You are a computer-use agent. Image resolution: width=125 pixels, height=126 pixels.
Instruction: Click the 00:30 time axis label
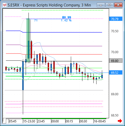(x=83, y=121)
